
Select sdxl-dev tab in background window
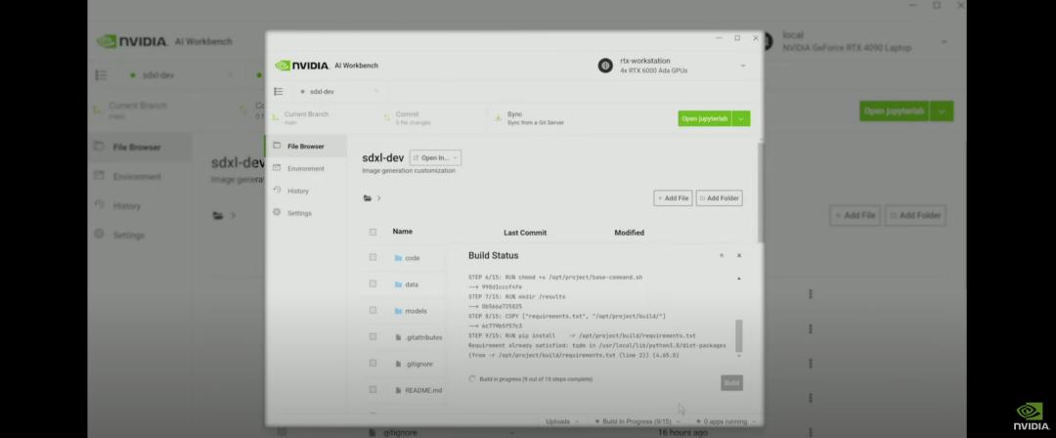coord(158,75)
